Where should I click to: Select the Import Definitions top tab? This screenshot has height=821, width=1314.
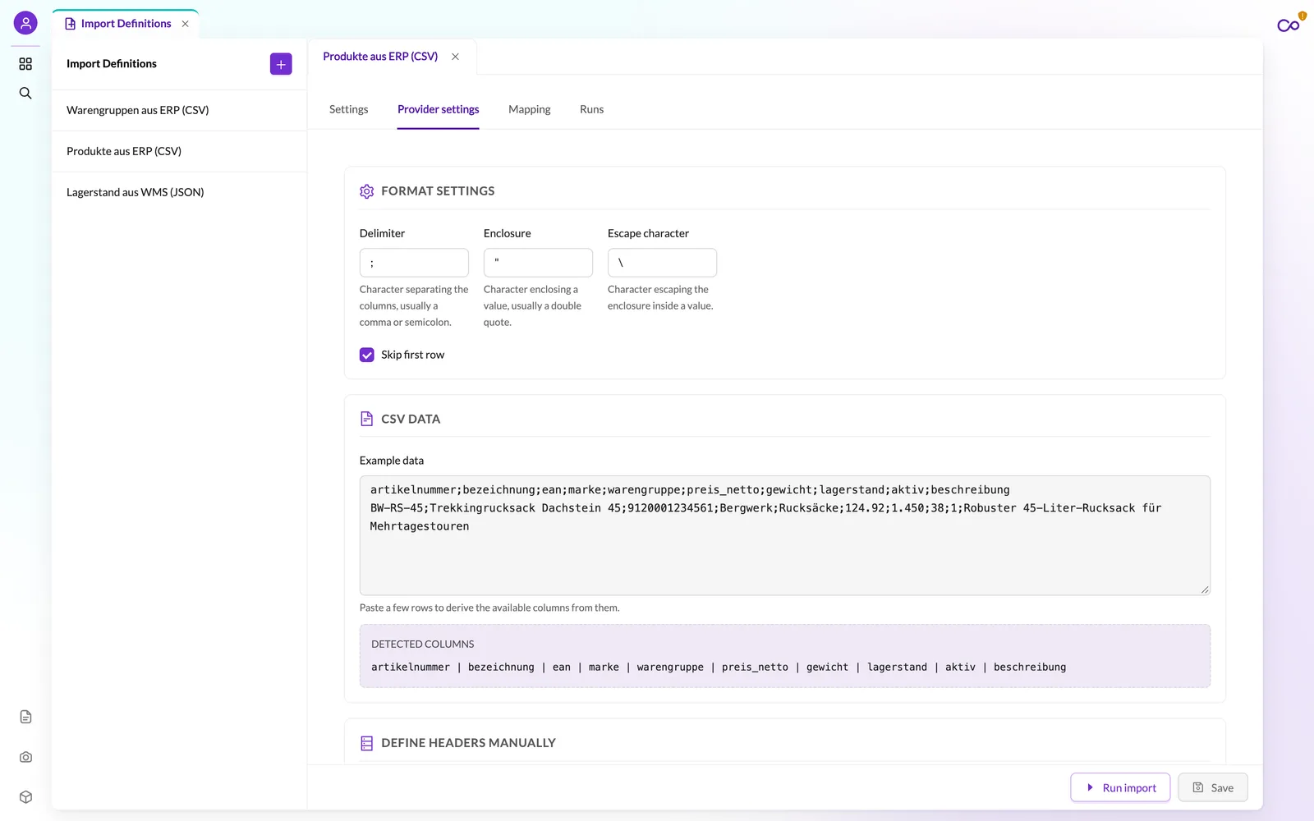[126, 24]
